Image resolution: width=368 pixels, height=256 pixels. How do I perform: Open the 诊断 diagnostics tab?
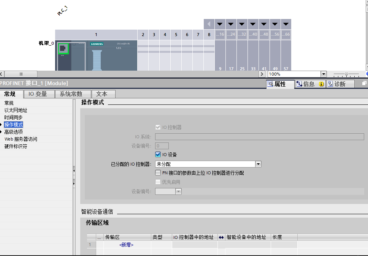340,84
